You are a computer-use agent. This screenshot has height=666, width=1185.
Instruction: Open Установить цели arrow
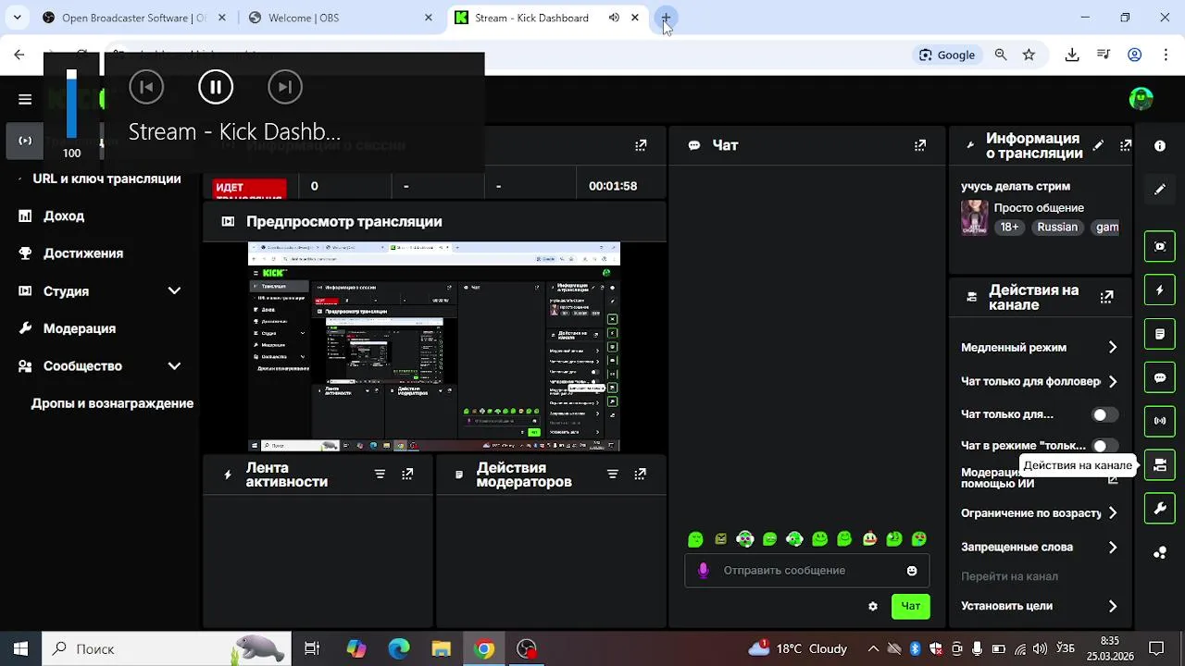[x=1113, y=607]
